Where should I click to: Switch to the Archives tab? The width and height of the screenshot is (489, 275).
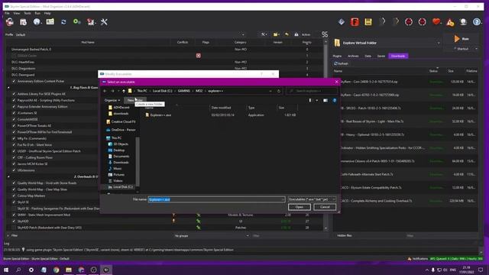(353, 56)
